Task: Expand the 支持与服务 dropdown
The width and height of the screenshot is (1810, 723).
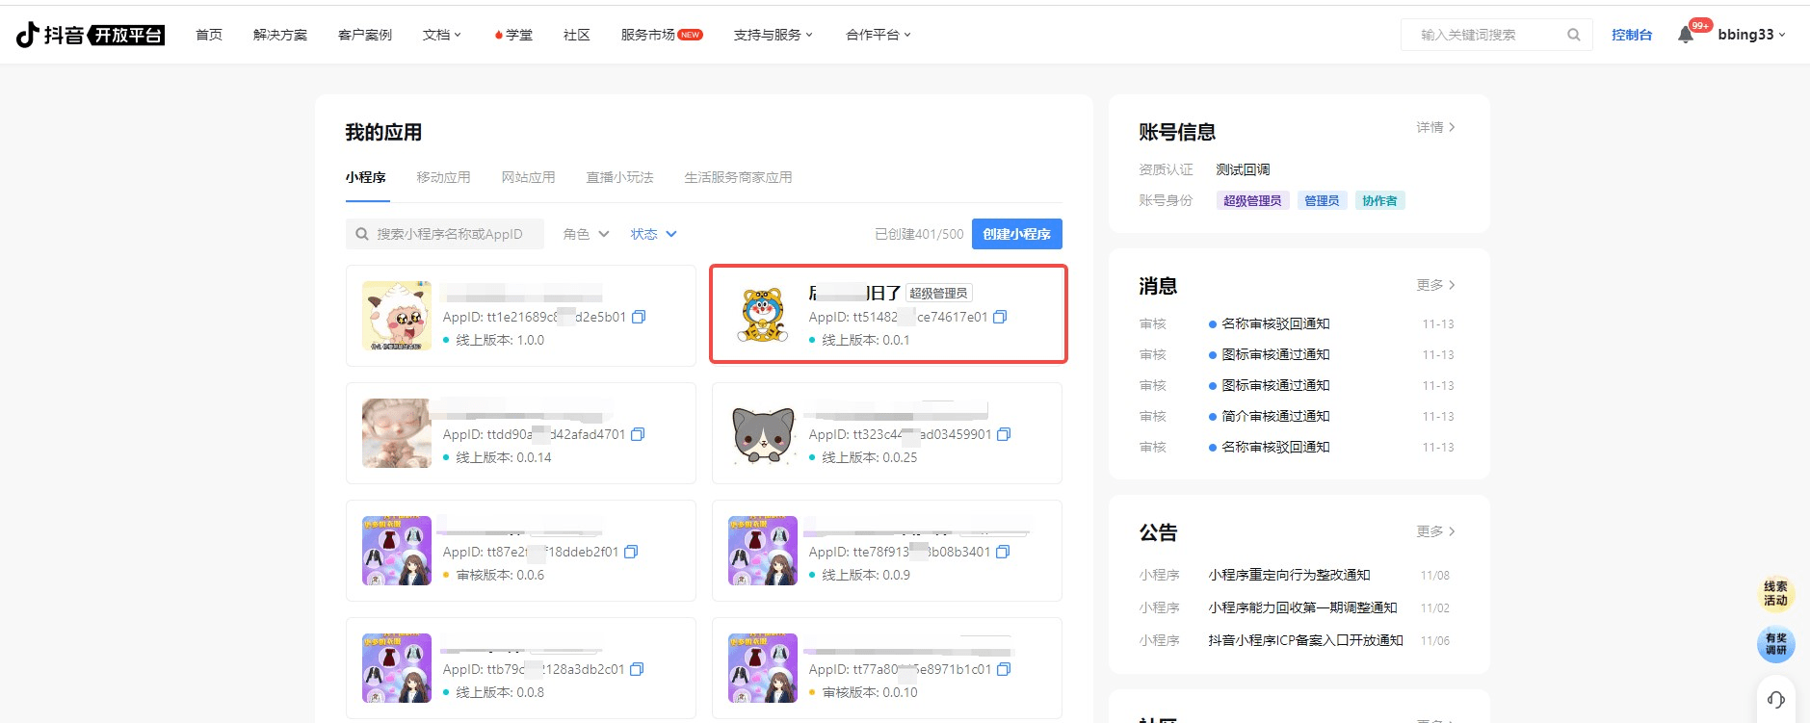Action: (773, 35)
